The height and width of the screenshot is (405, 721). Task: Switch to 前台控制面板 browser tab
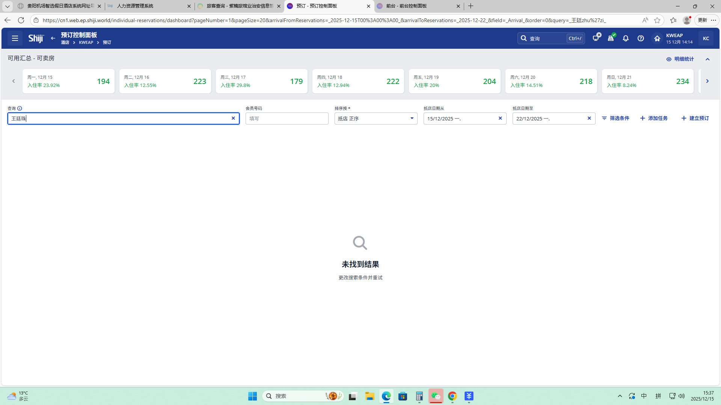(417, 6)
